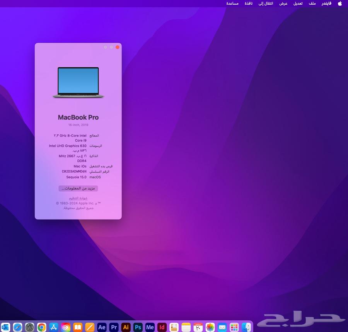Open Adobe Photoshop from the Dock

click(138, 327)
